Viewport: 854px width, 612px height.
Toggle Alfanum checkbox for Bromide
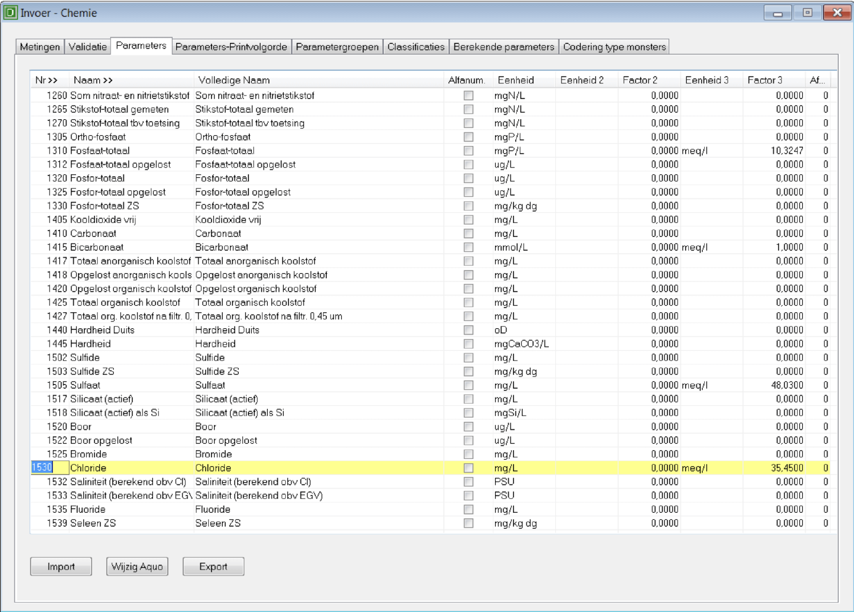[468, 454]
